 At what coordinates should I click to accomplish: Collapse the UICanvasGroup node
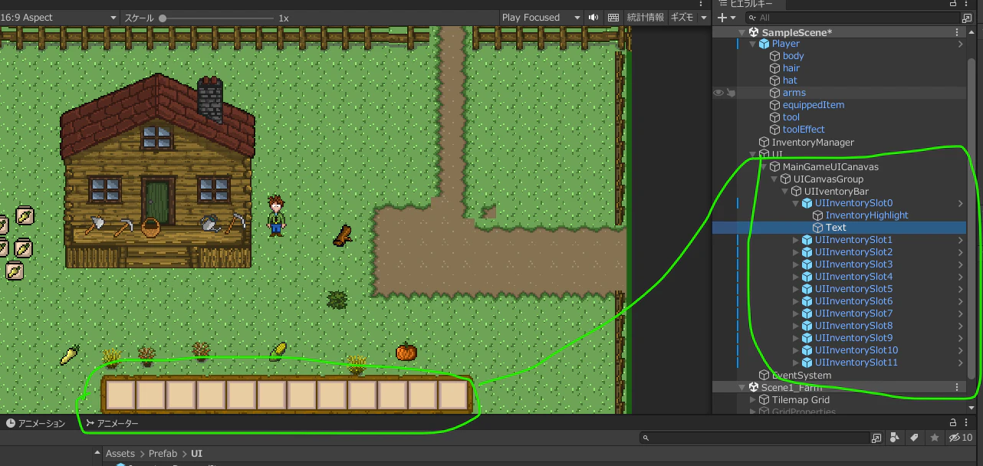774,179
